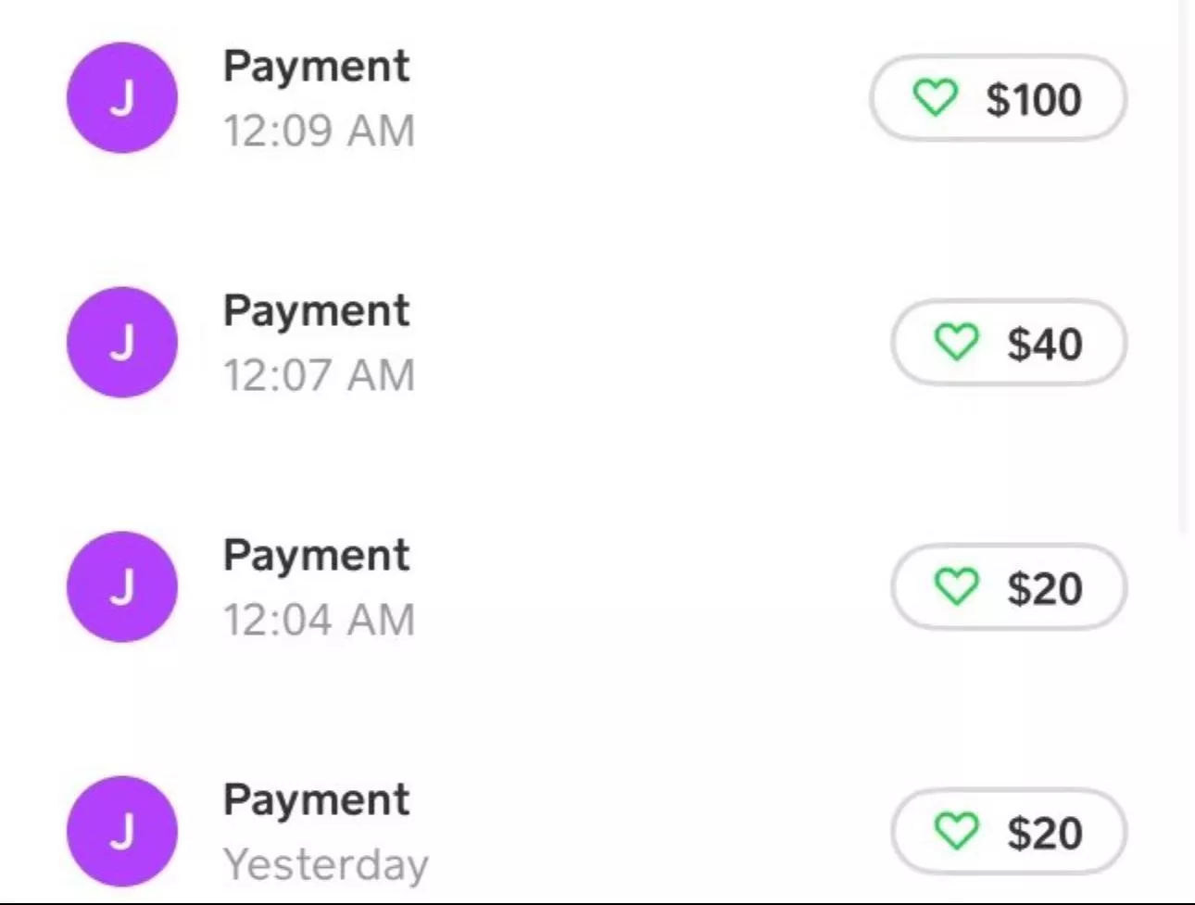Click the Yesterday timestamp text
This screenshot has height=905, width=1195.
point(326,864)
